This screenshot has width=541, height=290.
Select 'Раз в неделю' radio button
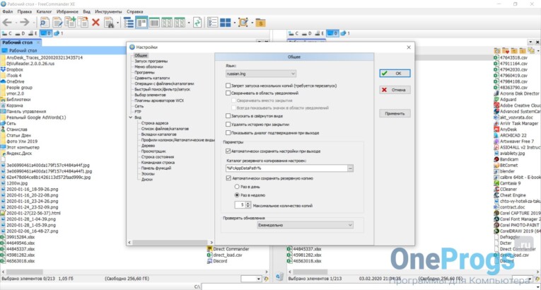point(237,195)
